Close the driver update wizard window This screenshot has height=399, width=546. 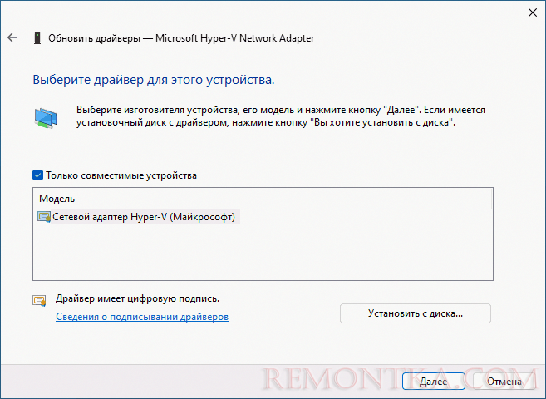point(533,12)
